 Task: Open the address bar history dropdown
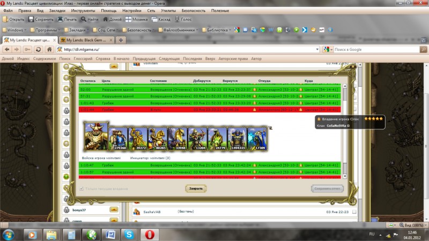(x=317, y=49)
